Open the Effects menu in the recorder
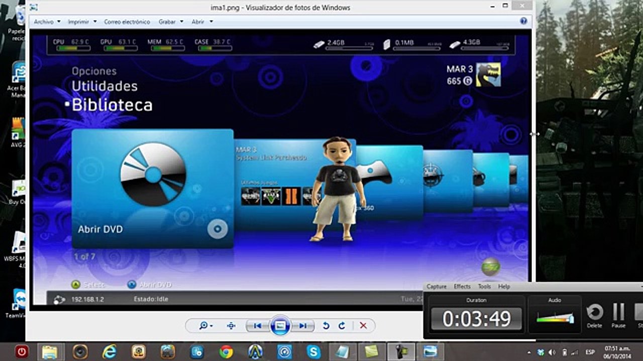 click(x=462, y=287)
